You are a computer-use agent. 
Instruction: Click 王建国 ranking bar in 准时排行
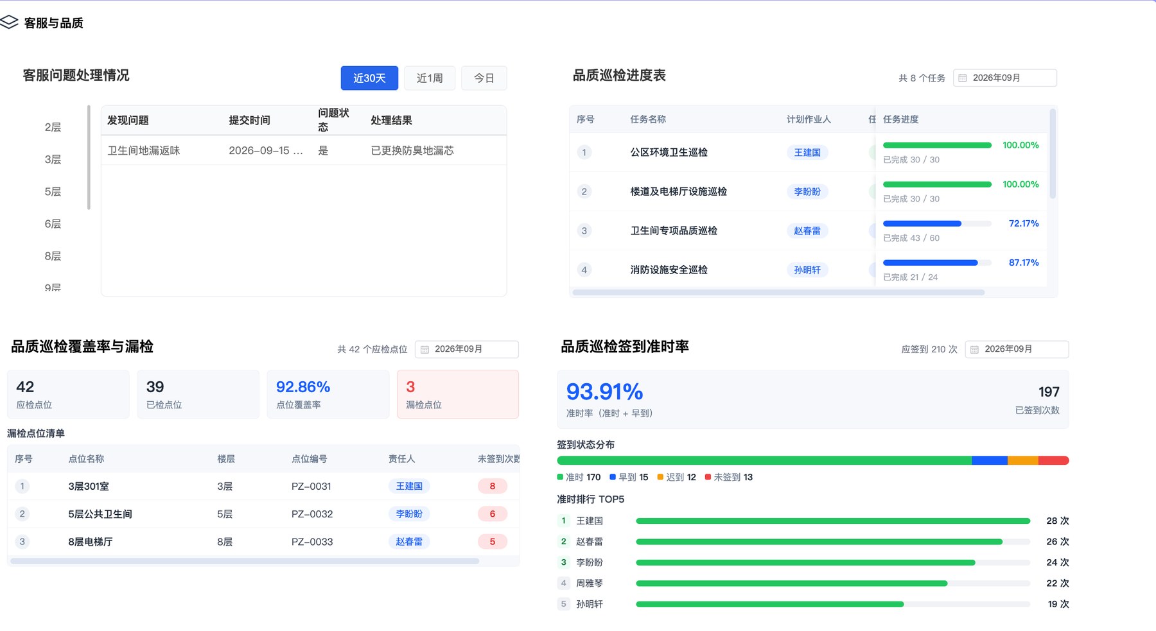click(833, 521)
